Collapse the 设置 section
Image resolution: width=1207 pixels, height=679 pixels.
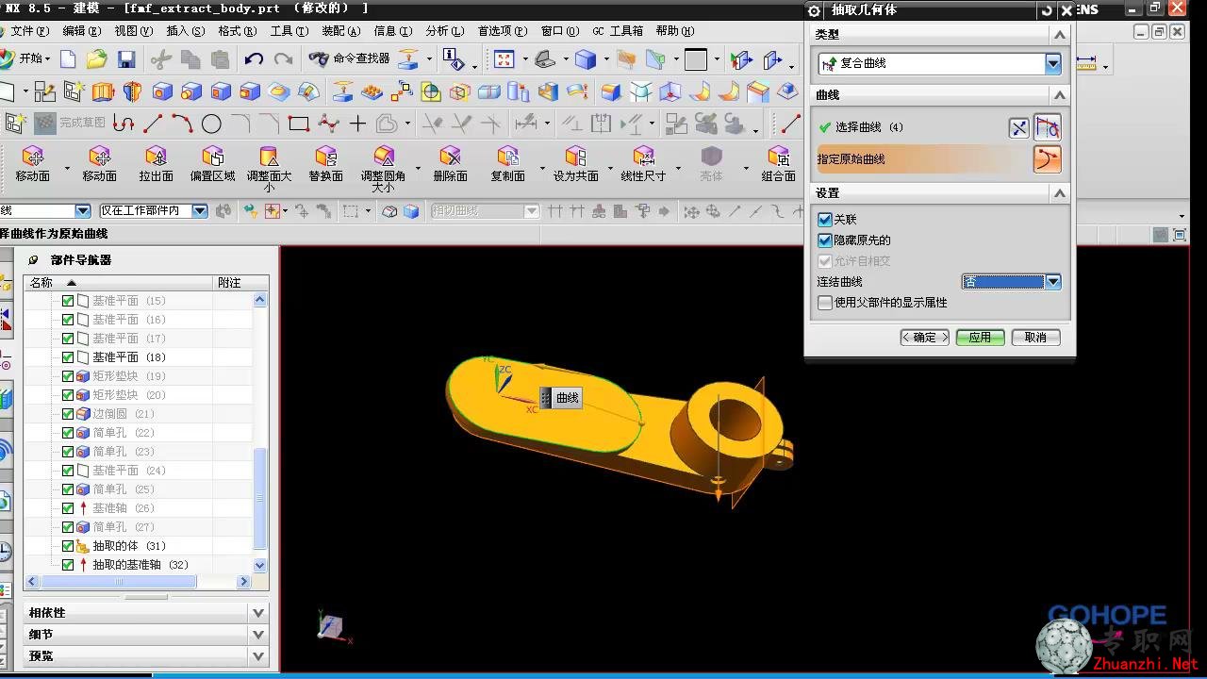click(x=1060, y=193)
